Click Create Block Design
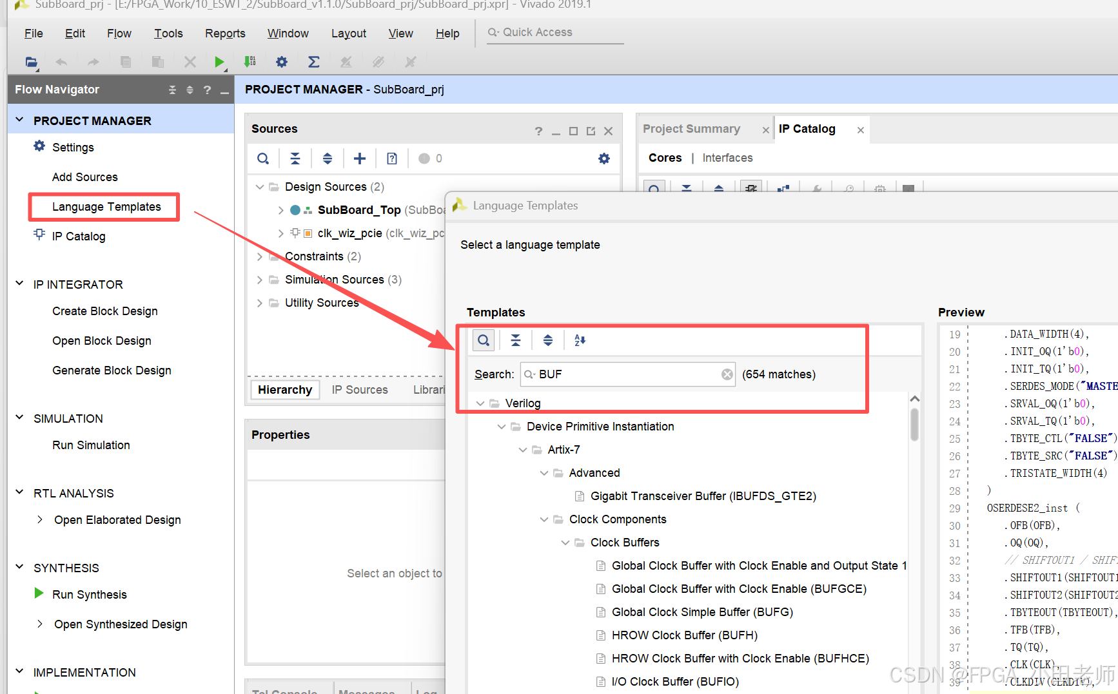This screenshot has height=694, width=1118. coord(105,311)
